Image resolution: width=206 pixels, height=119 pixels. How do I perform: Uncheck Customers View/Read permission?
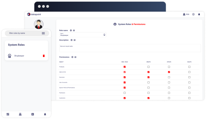125,98
